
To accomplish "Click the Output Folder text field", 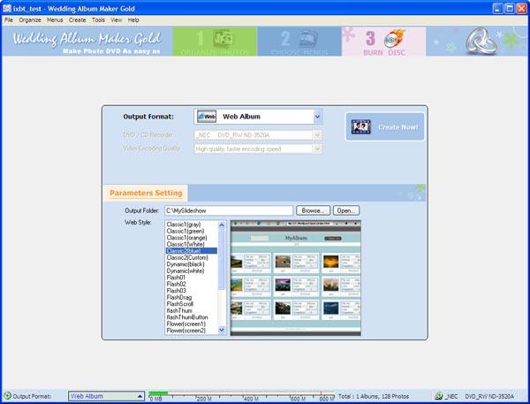I will (229, 210).
